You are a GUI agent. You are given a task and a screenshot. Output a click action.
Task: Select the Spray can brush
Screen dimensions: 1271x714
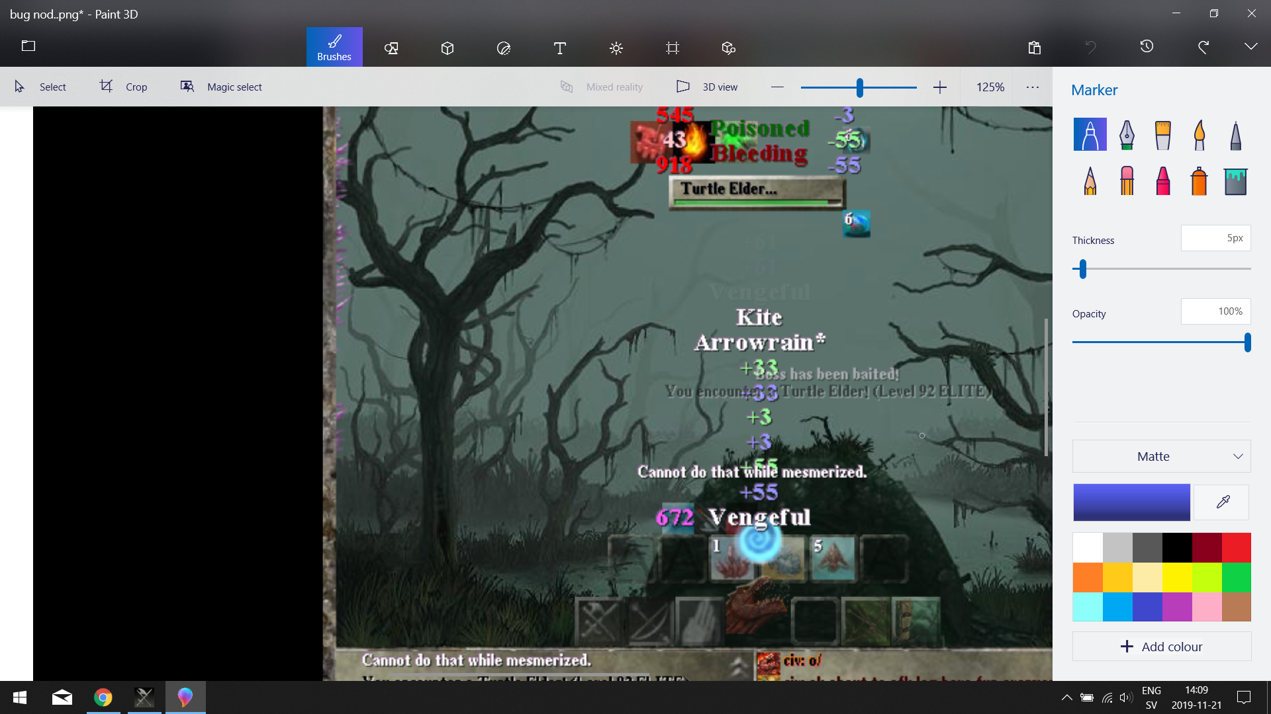tap(1200, 180)
